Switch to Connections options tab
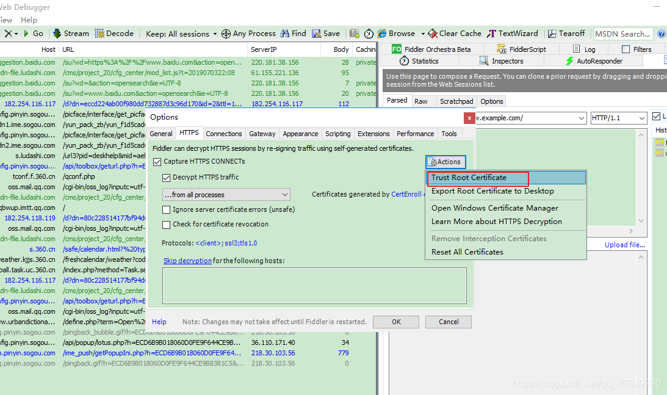 (x=224, y=134)
